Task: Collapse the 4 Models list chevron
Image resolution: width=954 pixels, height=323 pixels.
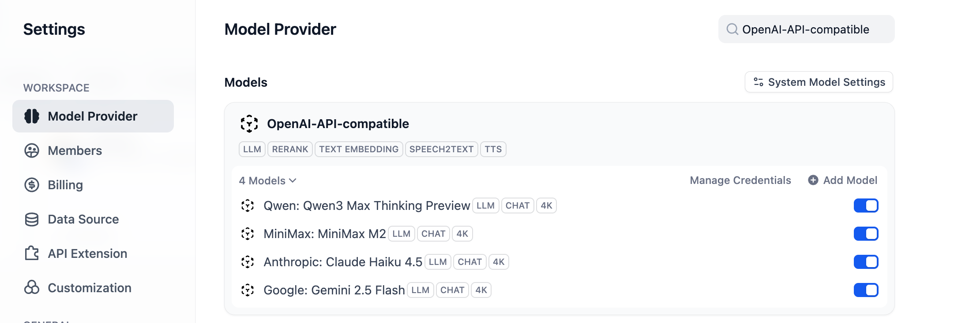Action: click(x=293, y=181)
